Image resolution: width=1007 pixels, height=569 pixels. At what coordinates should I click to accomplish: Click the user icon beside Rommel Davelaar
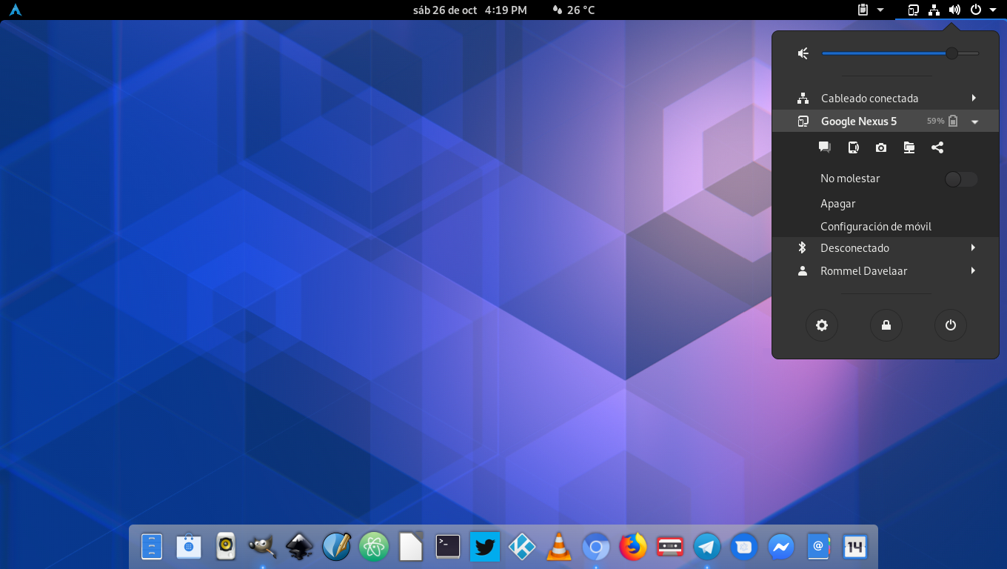[x=803, y=270]
